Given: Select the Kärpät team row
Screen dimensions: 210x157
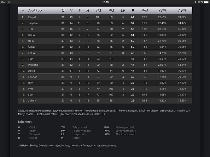Looking at the screenshot, I should [x=105, y=17].
